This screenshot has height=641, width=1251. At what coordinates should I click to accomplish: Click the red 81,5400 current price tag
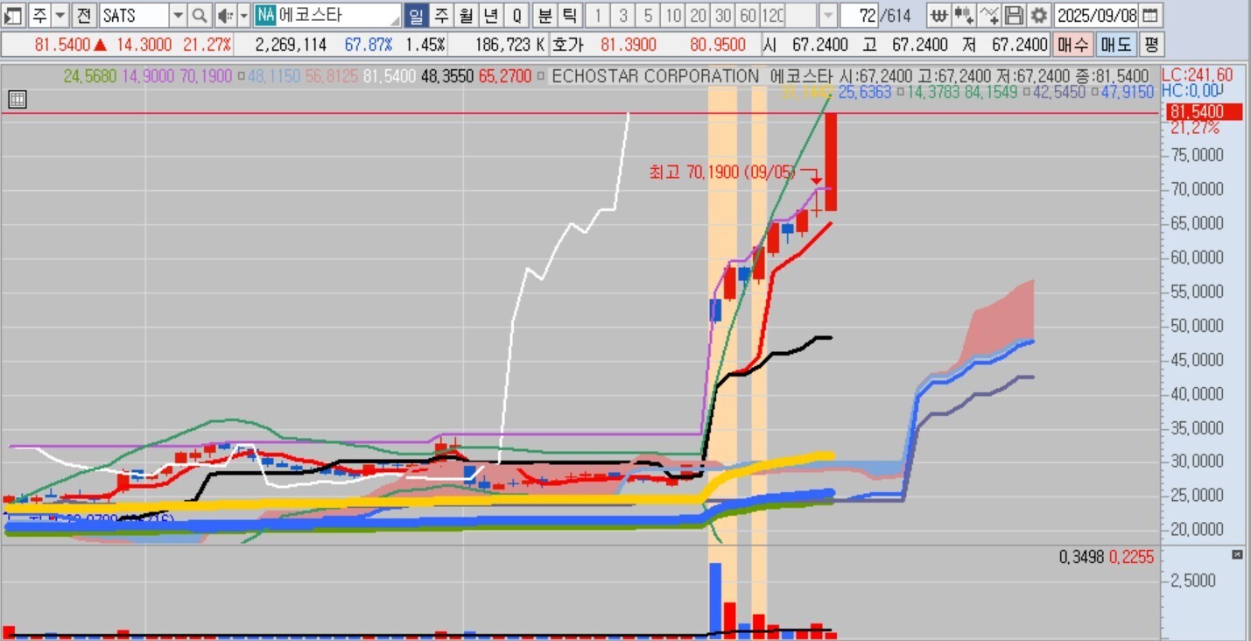pos(1204,111)
